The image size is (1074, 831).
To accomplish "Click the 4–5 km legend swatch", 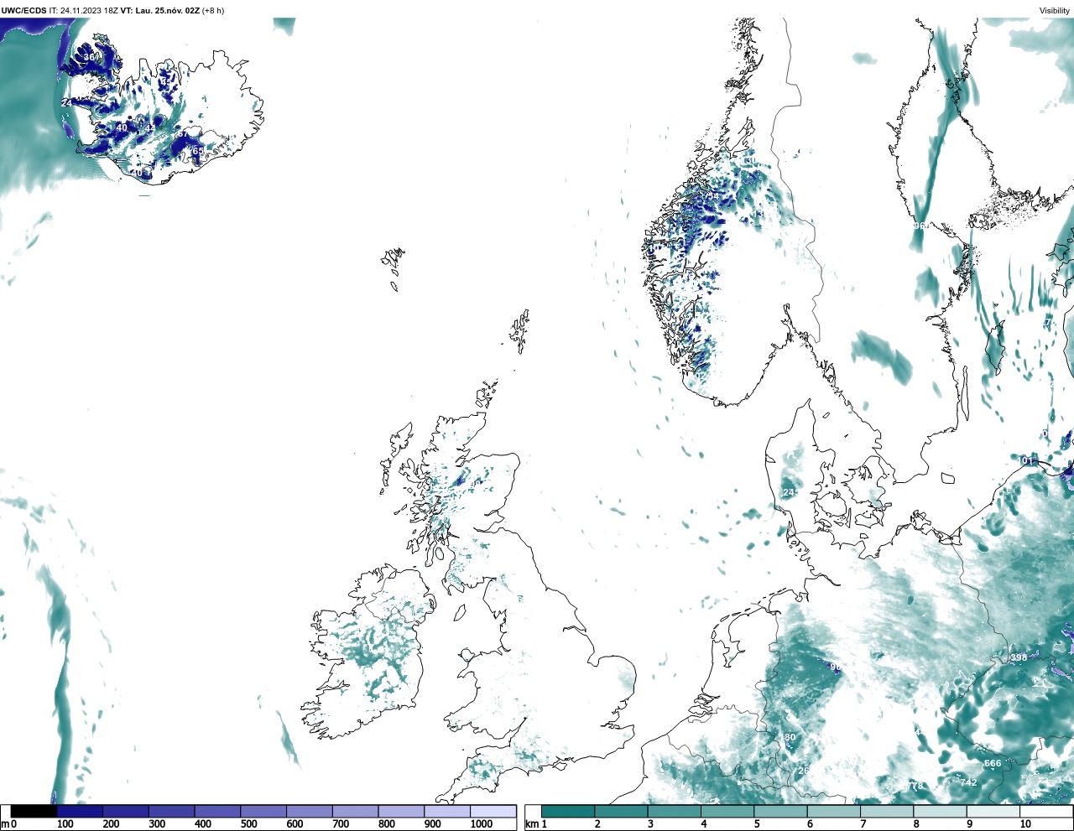I will tap(727, 812).
